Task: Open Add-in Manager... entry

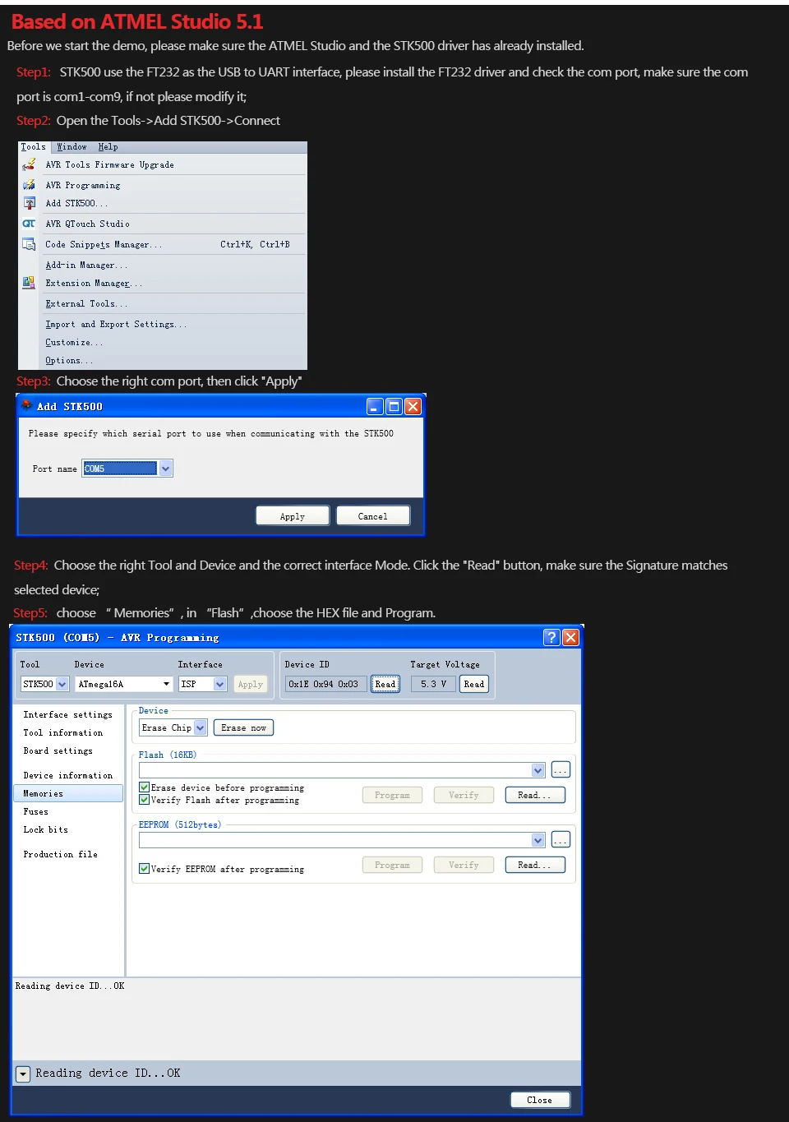Action: (86, 265)
